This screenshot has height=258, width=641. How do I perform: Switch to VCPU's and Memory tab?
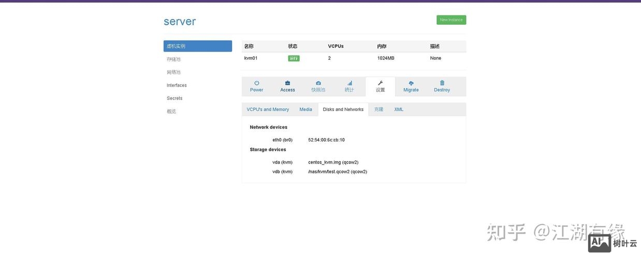(268, 109)
